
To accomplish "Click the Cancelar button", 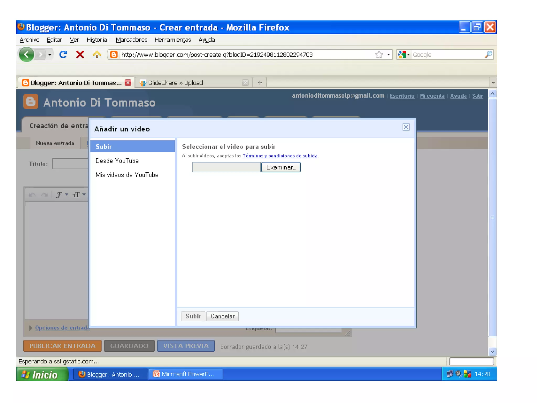I will tap(222, 316).
